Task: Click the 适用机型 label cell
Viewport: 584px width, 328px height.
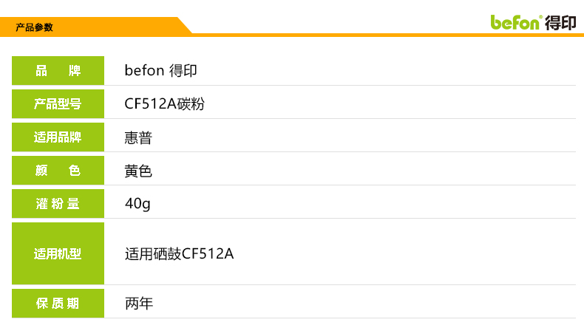Action: coord(58,253)
